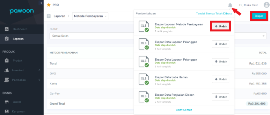
Task: Click the Dashboard chart icon in sidebar
Action: 7,29
